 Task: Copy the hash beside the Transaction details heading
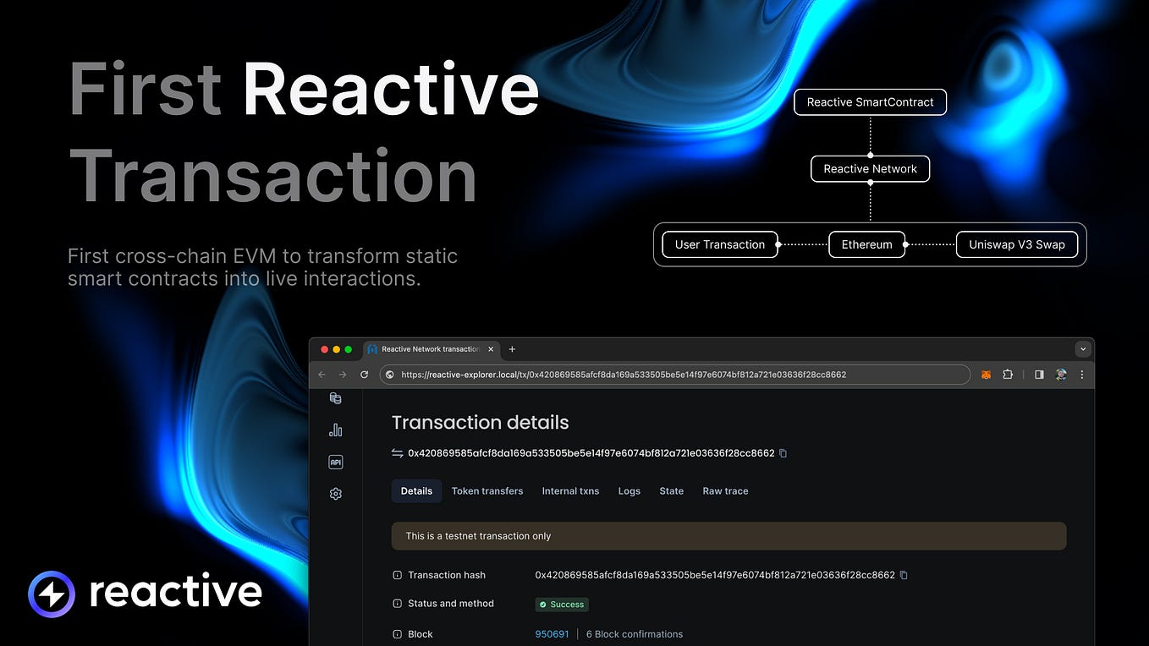coord(783,453)
